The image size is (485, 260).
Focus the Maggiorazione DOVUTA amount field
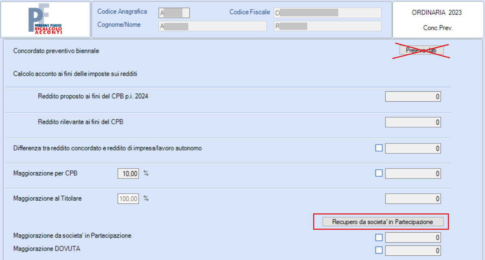(413, 251)
